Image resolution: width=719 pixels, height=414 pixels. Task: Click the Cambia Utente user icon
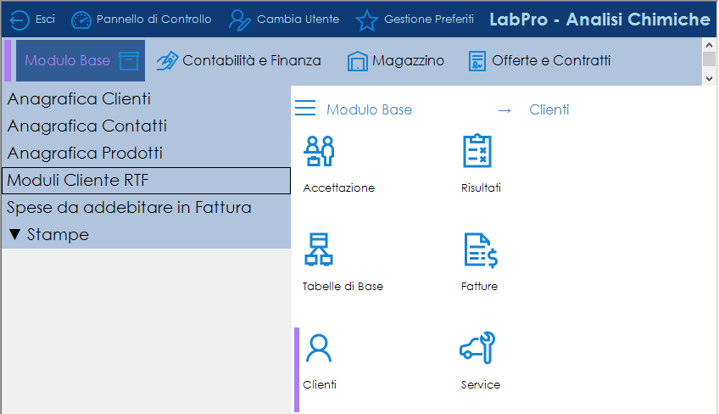[x=239, y=20]
